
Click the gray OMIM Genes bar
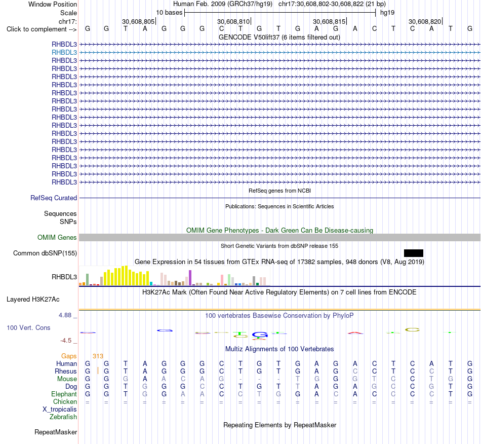pos(279,237)
